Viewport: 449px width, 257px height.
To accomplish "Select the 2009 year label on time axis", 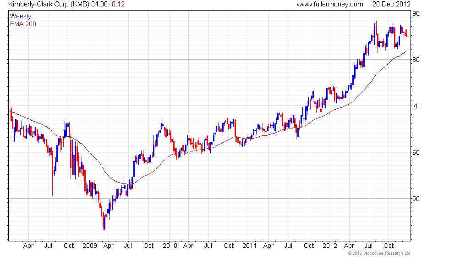I will 90,246.
